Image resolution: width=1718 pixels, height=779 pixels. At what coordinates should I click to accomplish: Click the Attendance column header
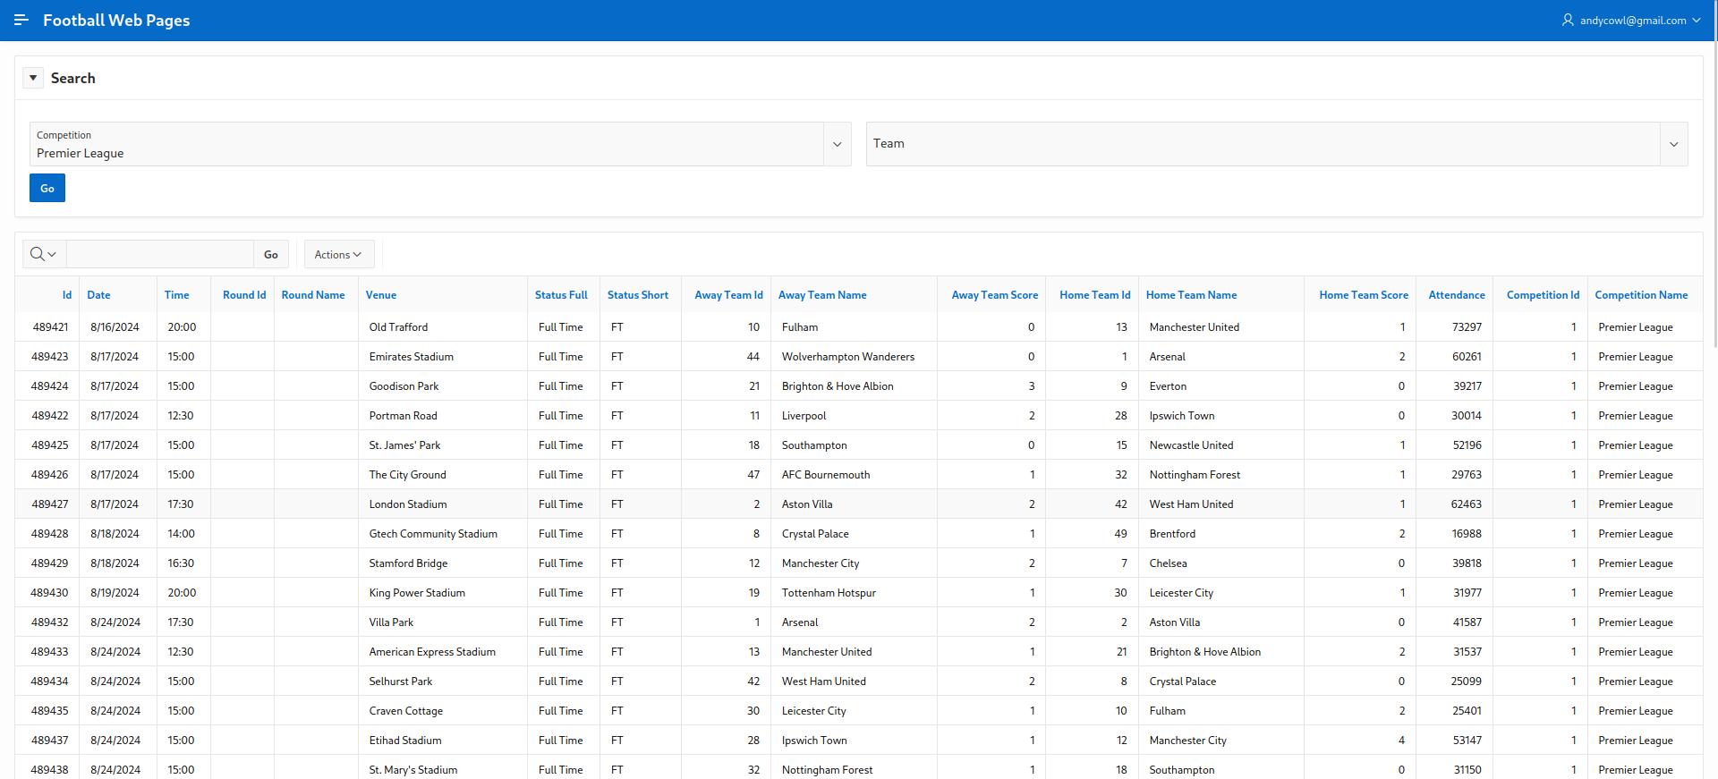pos(1456,295)
